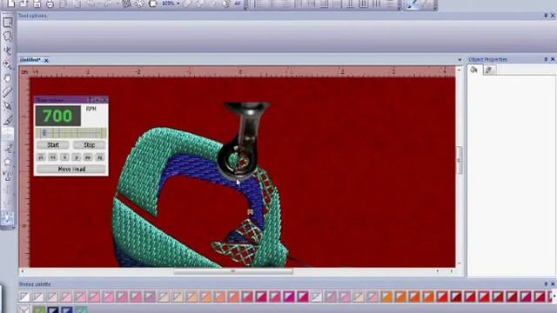Click the vertical scroll-up arrow

(x=460, y=70)
